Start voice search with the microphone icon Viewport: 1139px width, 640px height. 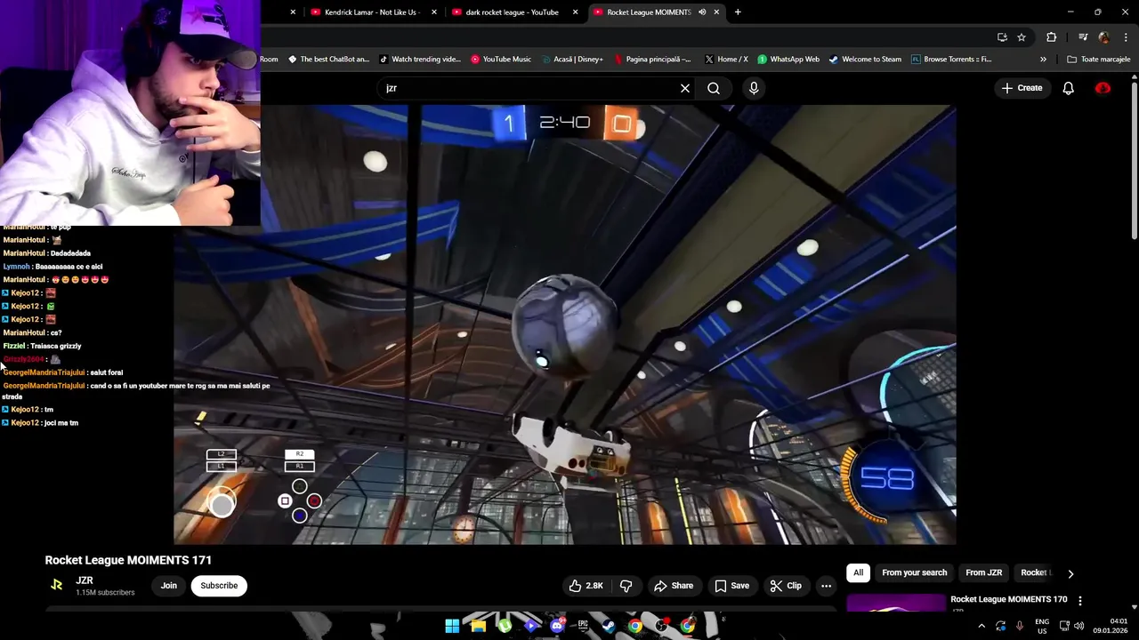click(x=754, y=88)
